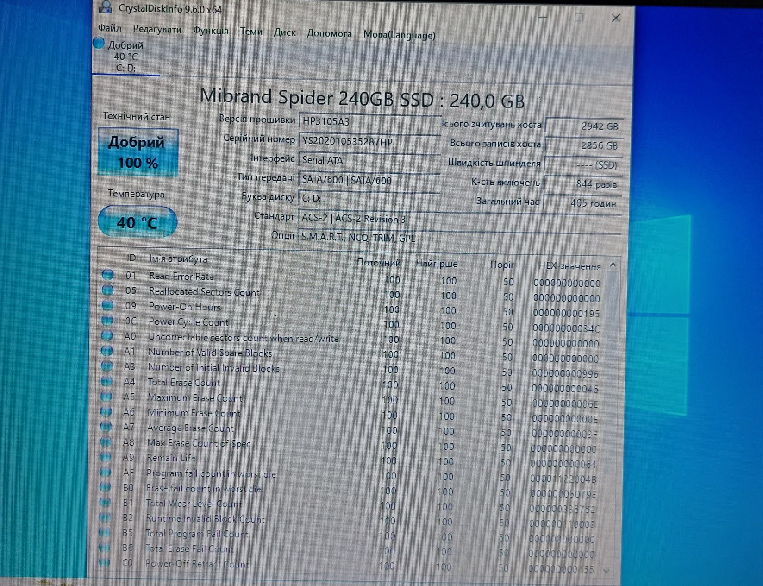Screen dimensions: 763x586
Task: Click the host reads value 2942 GB
Action: pos(584,126)
